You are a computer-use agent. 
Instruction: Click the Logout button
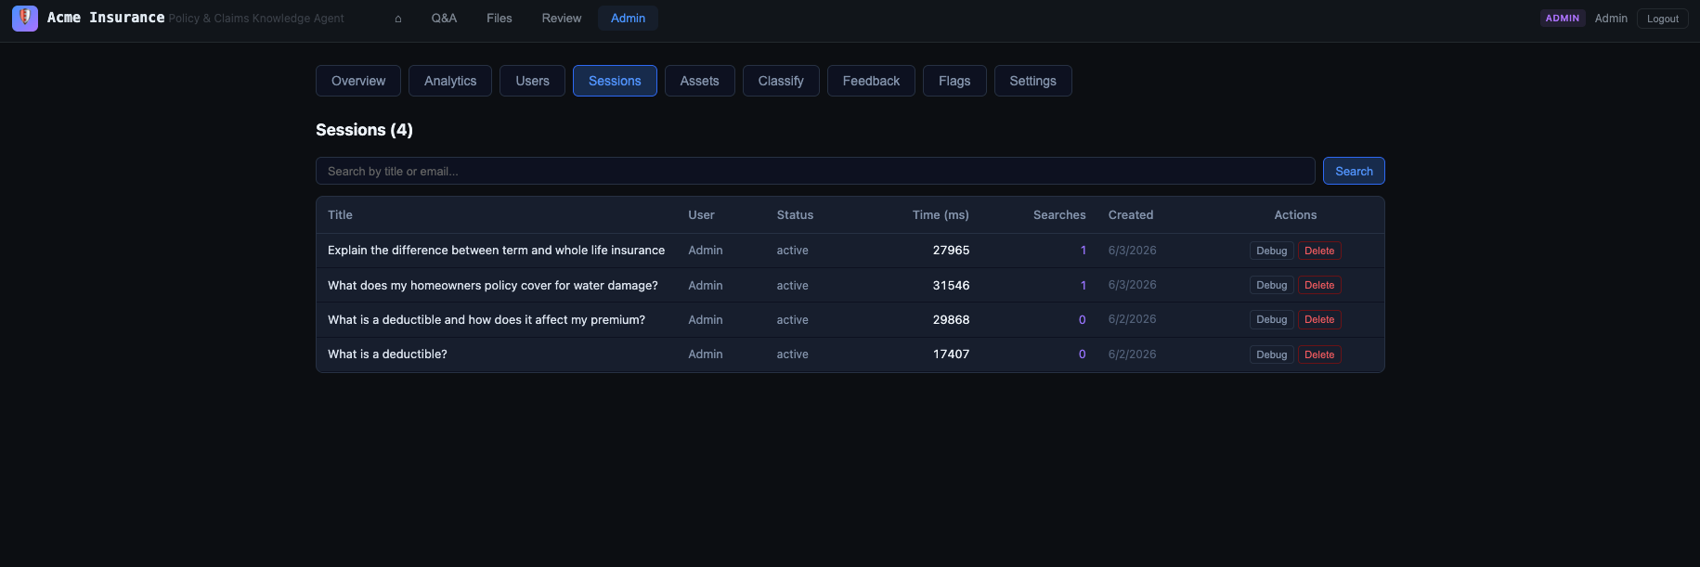click(x=1663, y=19)
